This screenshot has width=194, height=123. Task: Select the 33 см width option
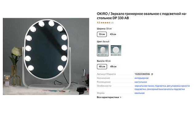point(102,34)
